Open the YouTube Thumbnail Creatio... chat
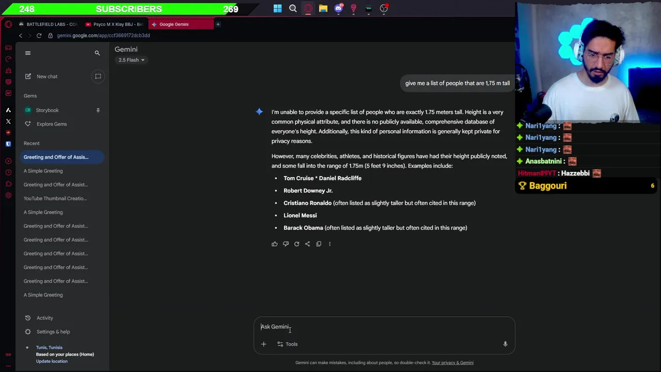The height and width of the screenshot is (372, 661). (55, 198)
